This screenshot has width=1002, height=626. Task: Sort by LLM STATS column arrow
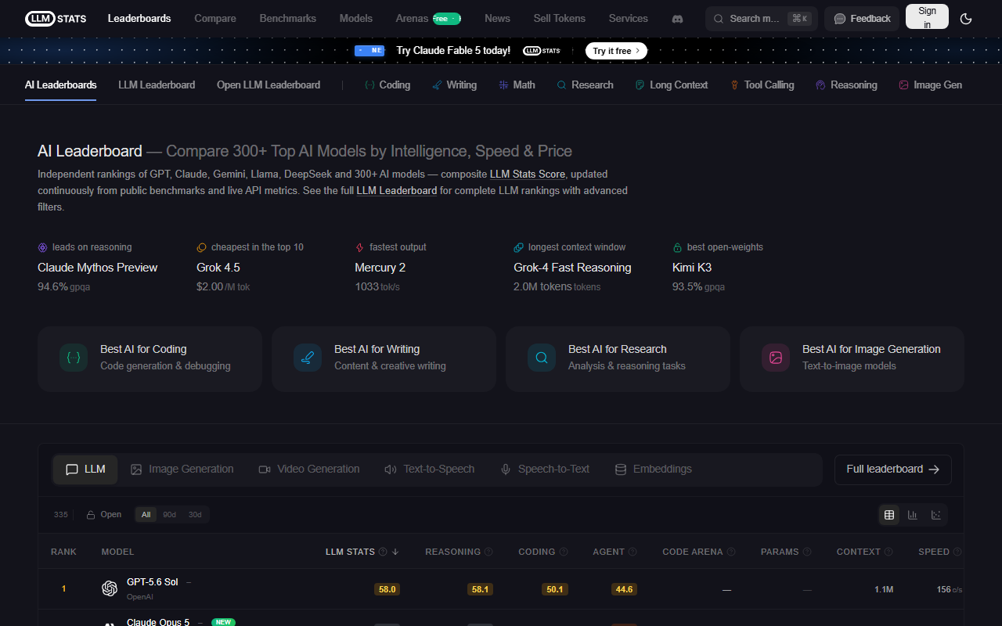point(395,552)
